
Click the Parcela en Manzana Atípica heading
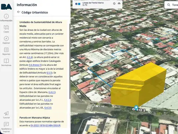pyautogui.click(x=34, y=118)
